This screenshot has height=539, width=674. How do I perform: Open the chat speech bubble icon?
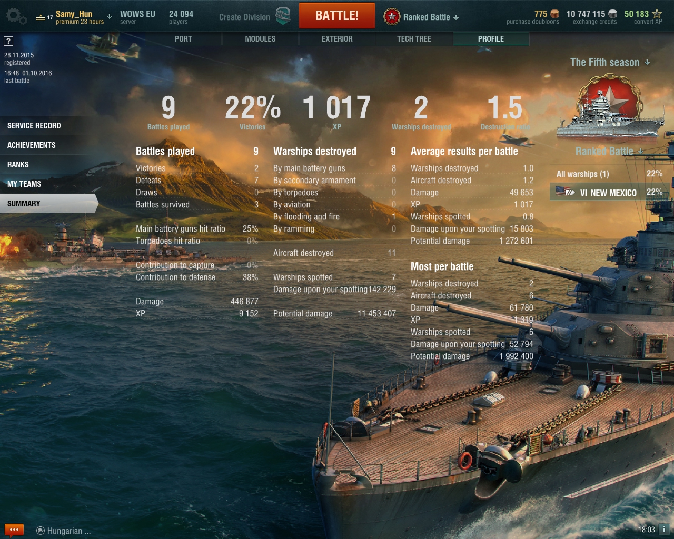click(x=14, y=530)
